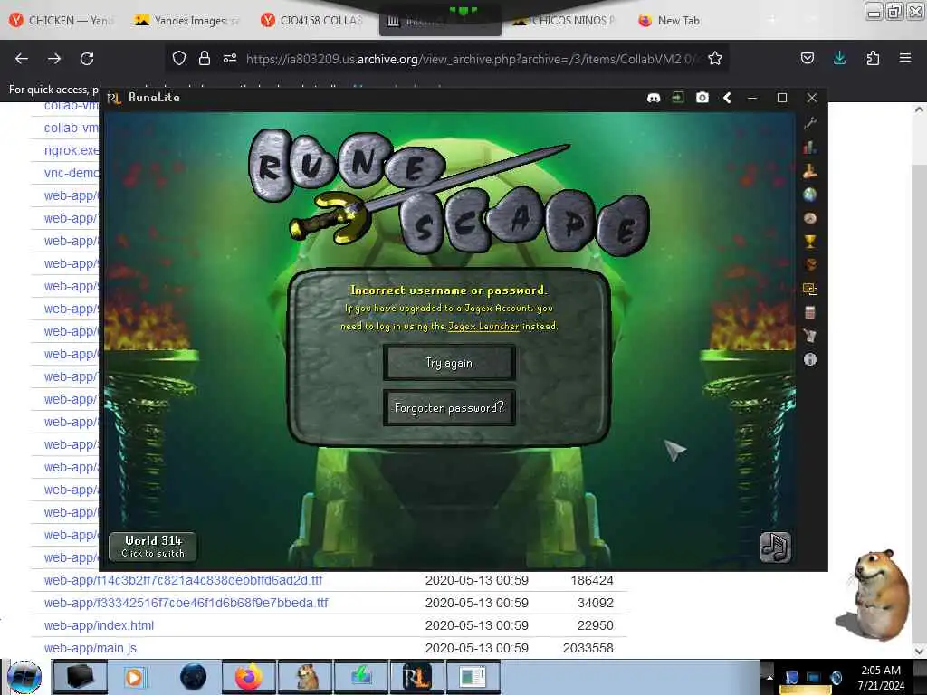Click the Try again button

pyautogui.click(x=449, y=362)
